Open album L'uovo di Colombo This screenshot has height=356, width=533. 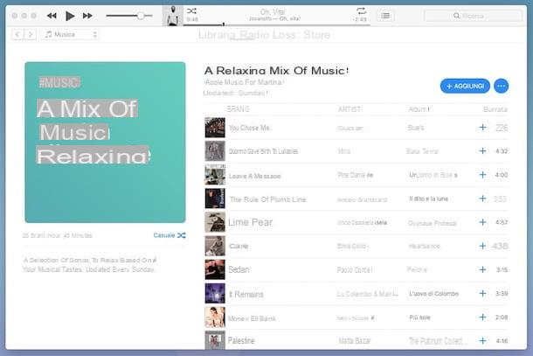click(x=434, y=294)
